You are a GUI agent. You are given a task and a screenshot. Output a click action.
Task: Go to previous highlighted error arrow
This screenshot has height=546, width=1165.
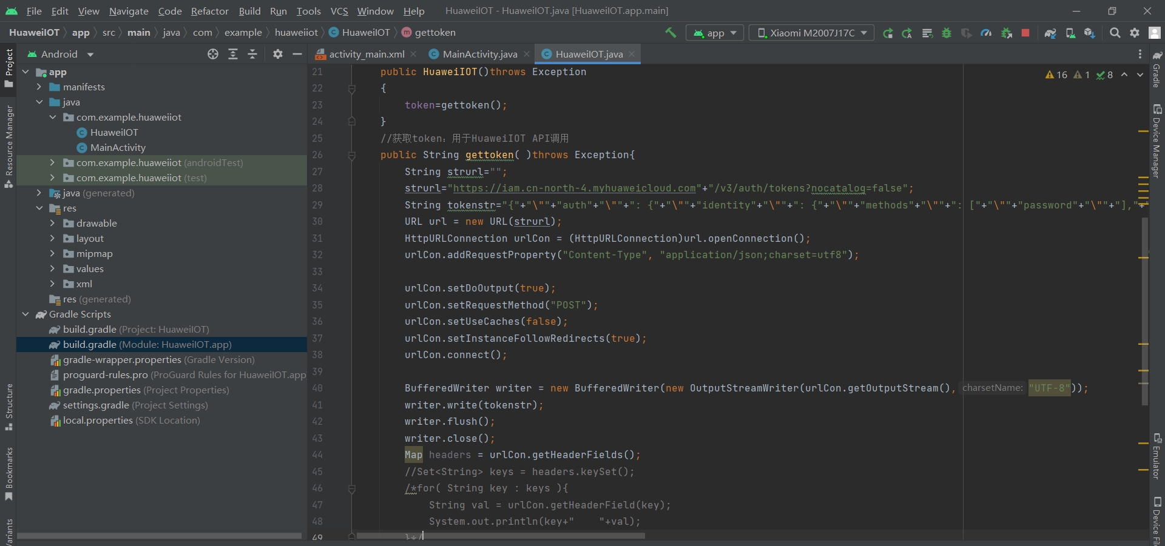1124,75
